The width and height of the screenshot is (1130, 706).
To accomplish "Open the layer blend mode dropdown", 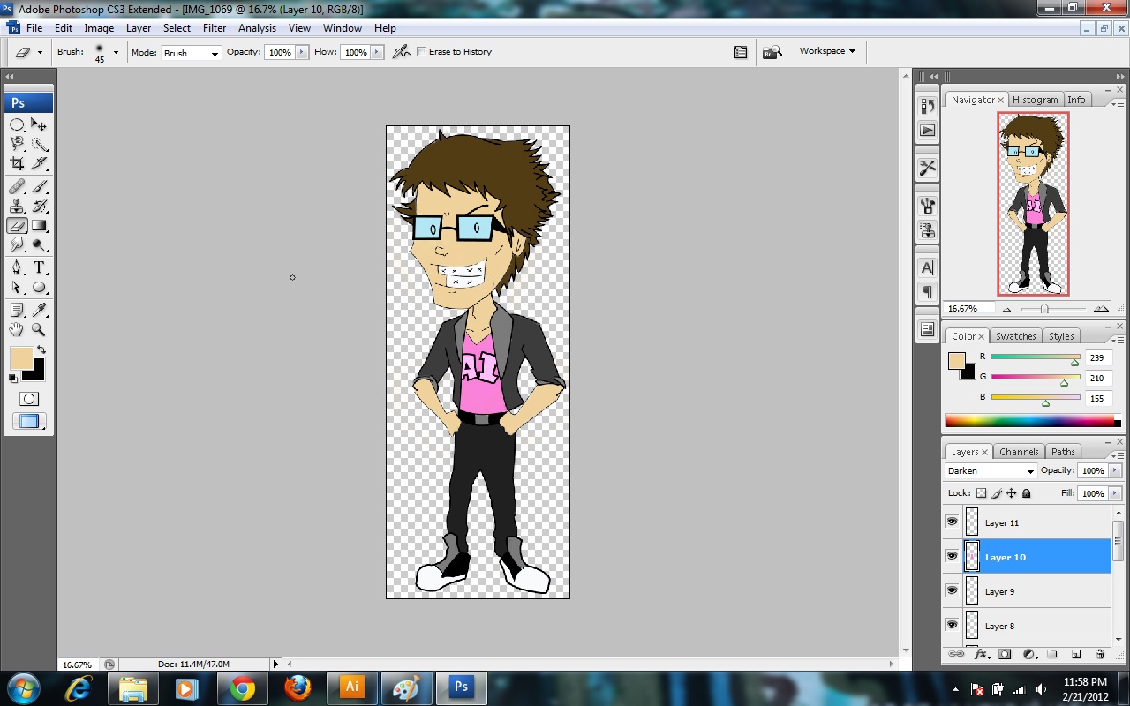I will 991,471.
